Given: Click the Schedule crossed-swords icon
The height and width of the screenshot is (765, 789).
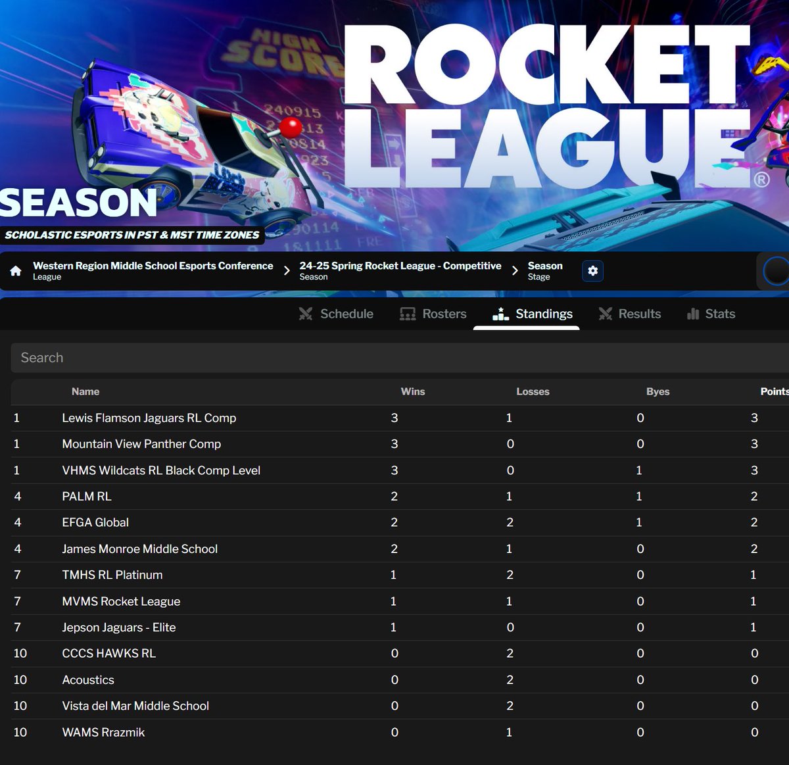Looking at the screenshot, I should [306, 314].
